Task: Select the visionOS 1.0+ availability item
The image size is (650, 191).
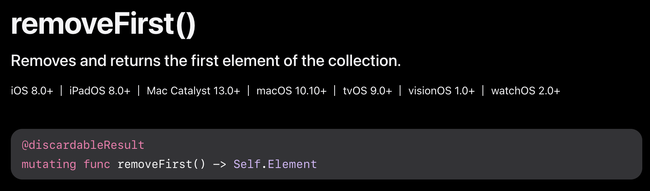Action: (441, 91)
